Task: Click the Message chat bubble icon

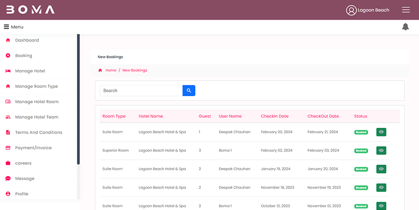Action: click(x=8, y=179)
